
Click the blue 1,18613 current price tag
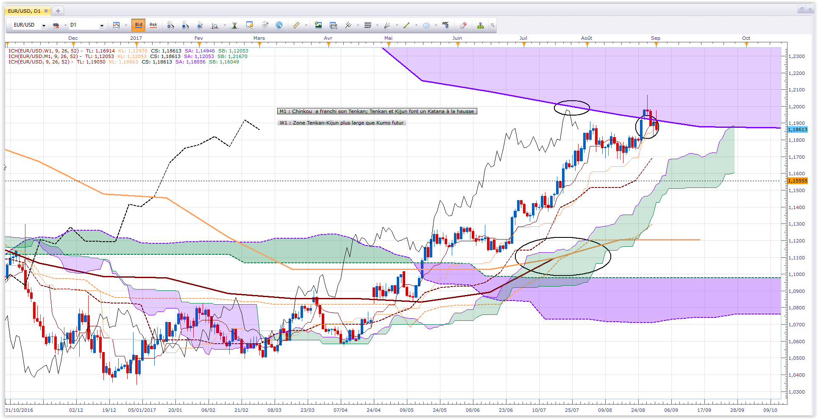coord(797,130)
